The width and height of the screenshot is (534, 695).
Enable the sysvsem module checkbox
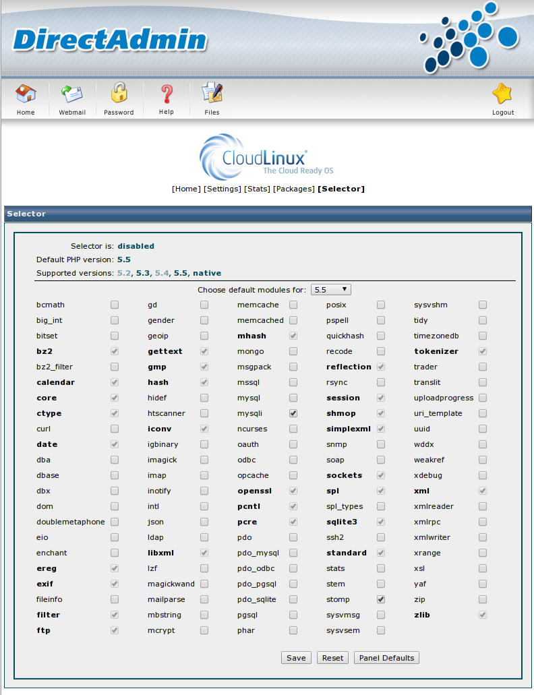coord(381,631)
